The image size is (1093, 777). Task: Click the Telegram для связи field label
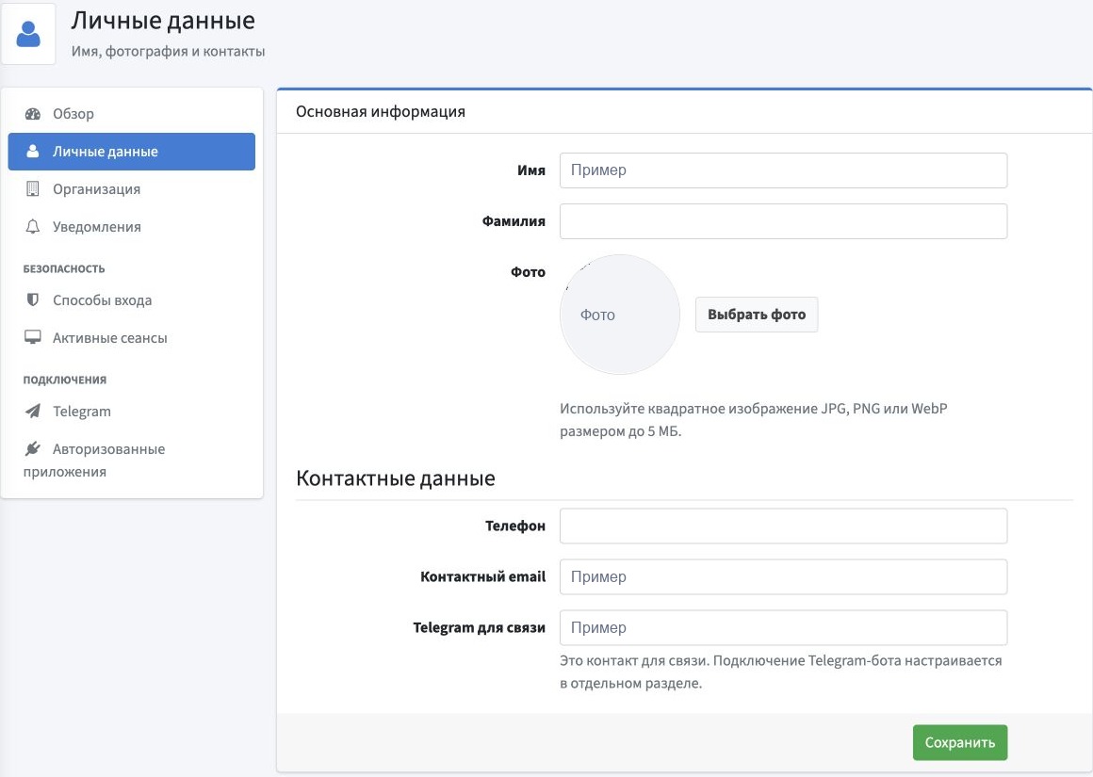point(480,628)
